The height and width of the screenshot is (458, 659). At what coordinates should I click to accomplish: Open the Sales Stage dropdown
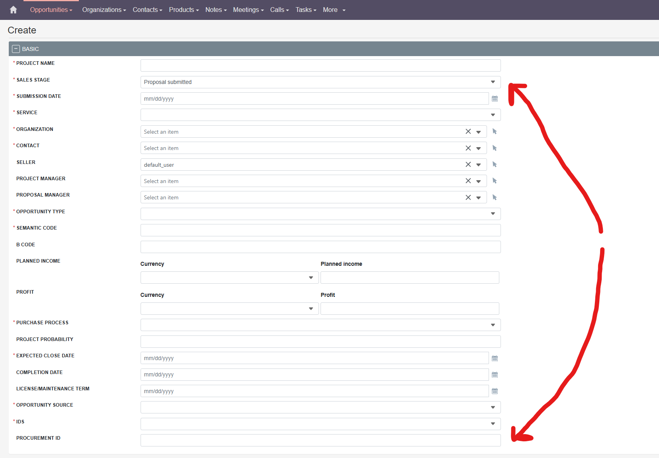click(x=320, y=82)
